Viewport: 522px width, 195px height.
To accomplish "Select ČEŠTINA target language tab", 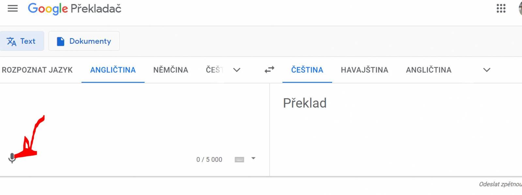I will pos(307,70).
